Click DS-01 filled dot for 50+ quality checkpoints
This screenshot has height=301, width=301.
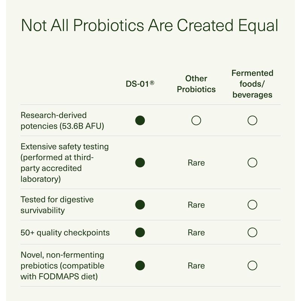point(140,232)
